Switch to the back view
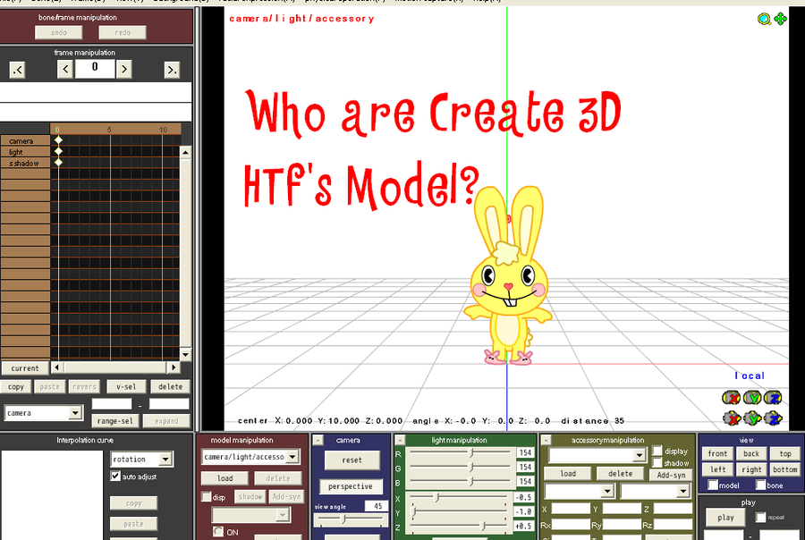Viewport: 805px width, 540px height. coord(751,453)
